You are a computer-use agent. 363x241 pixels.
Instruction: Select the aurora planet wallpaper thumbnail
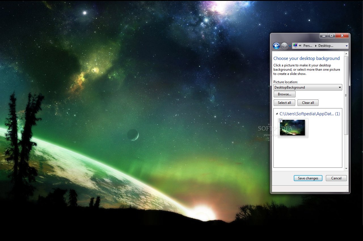[292, 128]
